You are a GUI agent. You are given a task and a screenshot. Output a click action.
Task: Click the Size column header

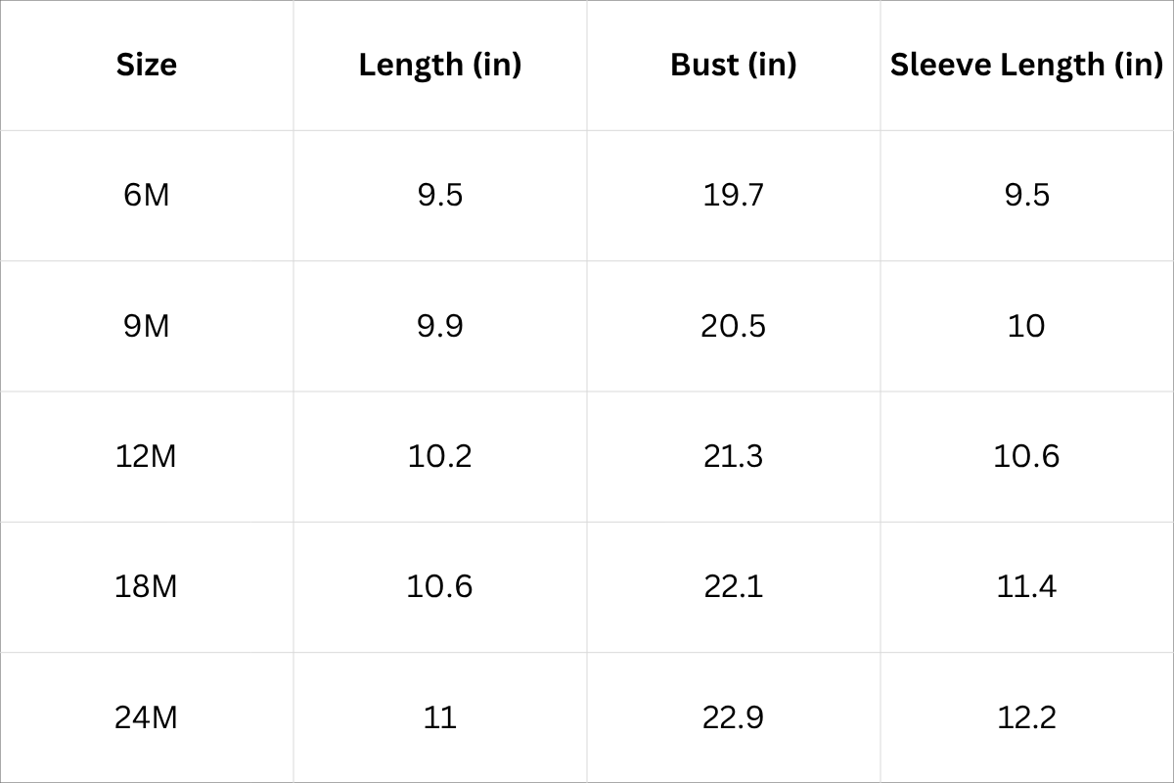147,65
